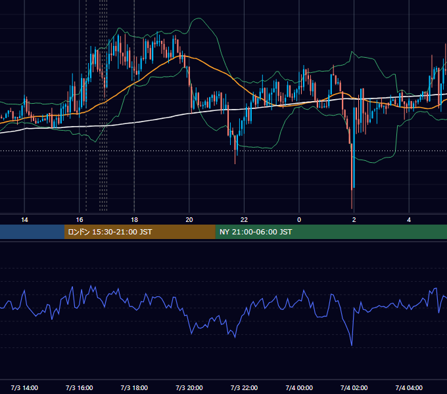This screenshot has height=394, width=447.
Task: Click the 4 hour label on price chart axis
Action: click(409, 220)
